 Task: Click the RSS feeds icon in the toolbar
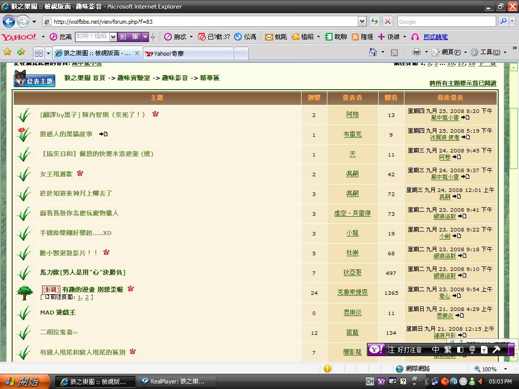pyautogui.click(x=394, y=52)
